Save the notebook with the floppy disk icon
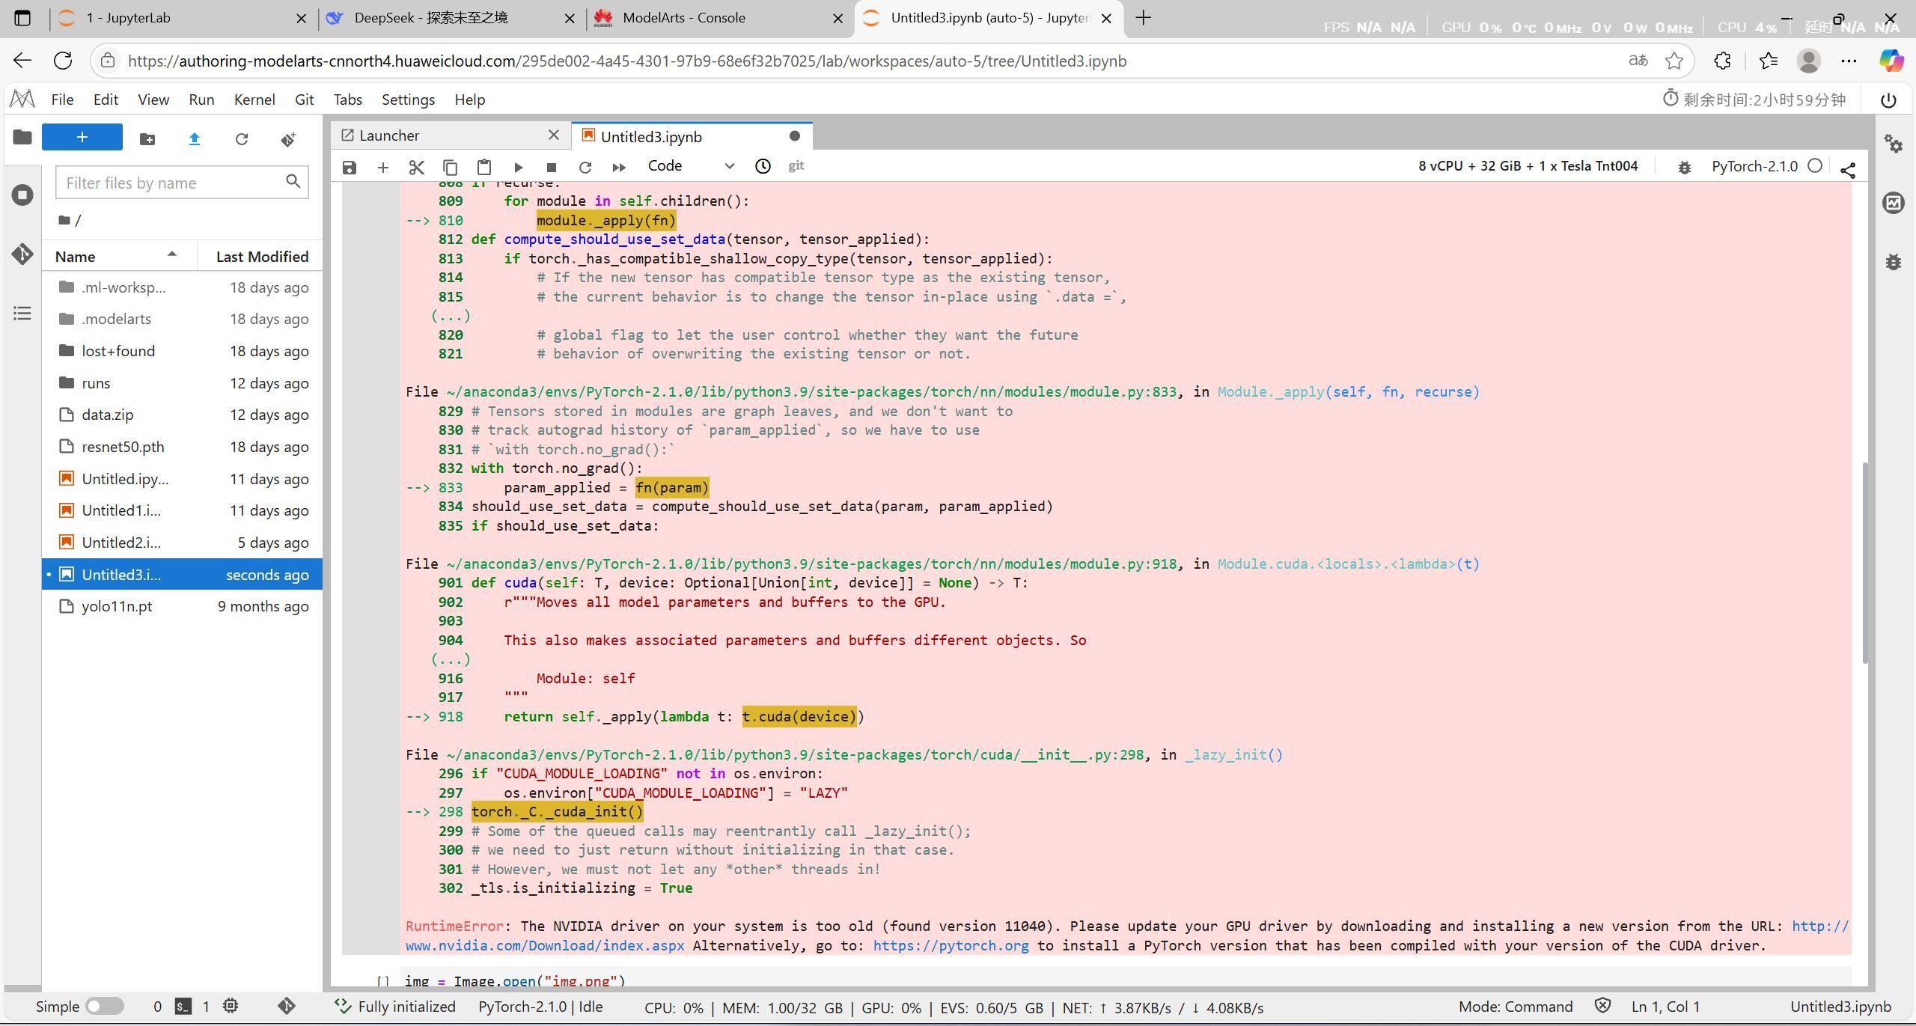This screenshot has height=1026, width=1916. tap(350, 167)
